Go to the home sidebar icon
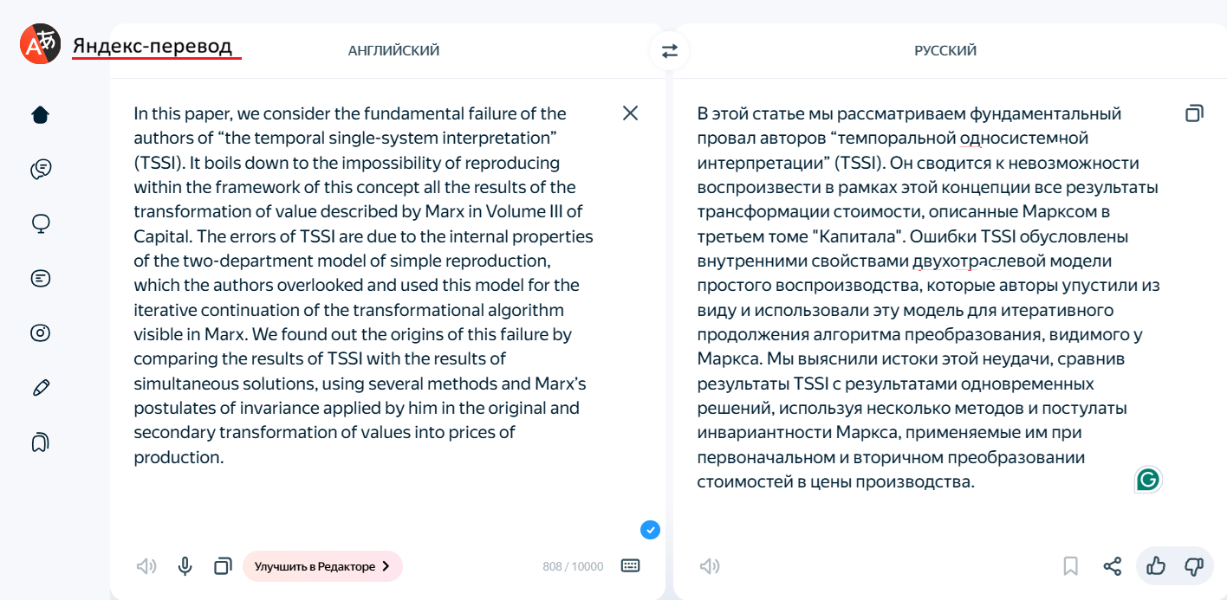The width and height of the screenshot is (1227, 600). pos(41,114)
